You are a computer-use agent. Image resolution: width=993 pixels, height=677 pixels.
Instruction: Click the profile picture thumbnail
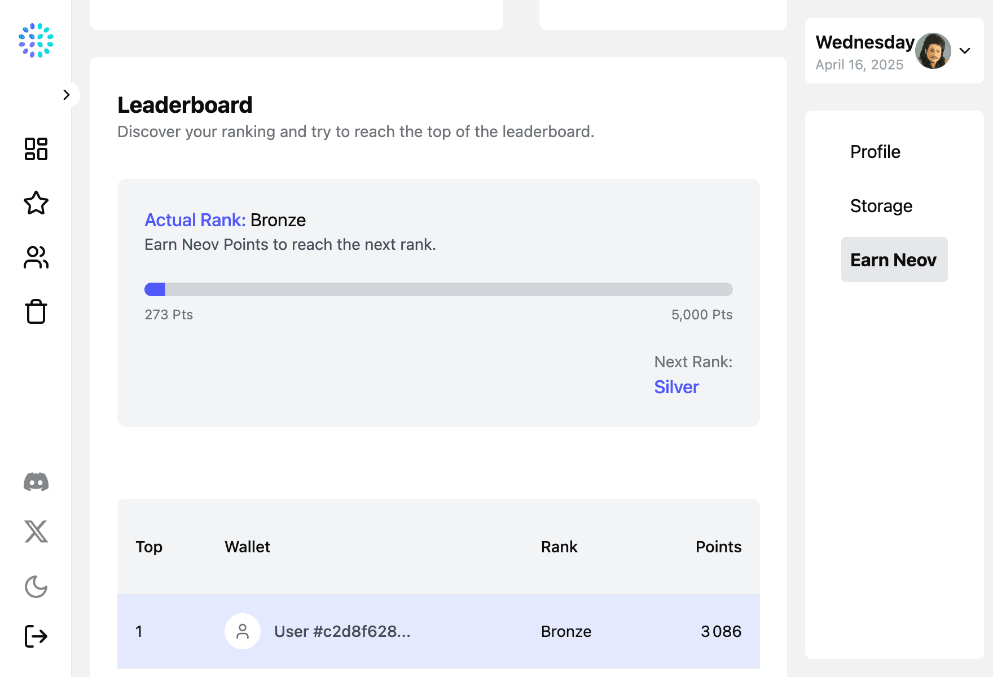933,51
